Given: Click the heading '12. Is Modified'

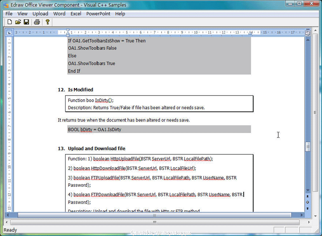Looking at the screenshot, I should (75, 90).
